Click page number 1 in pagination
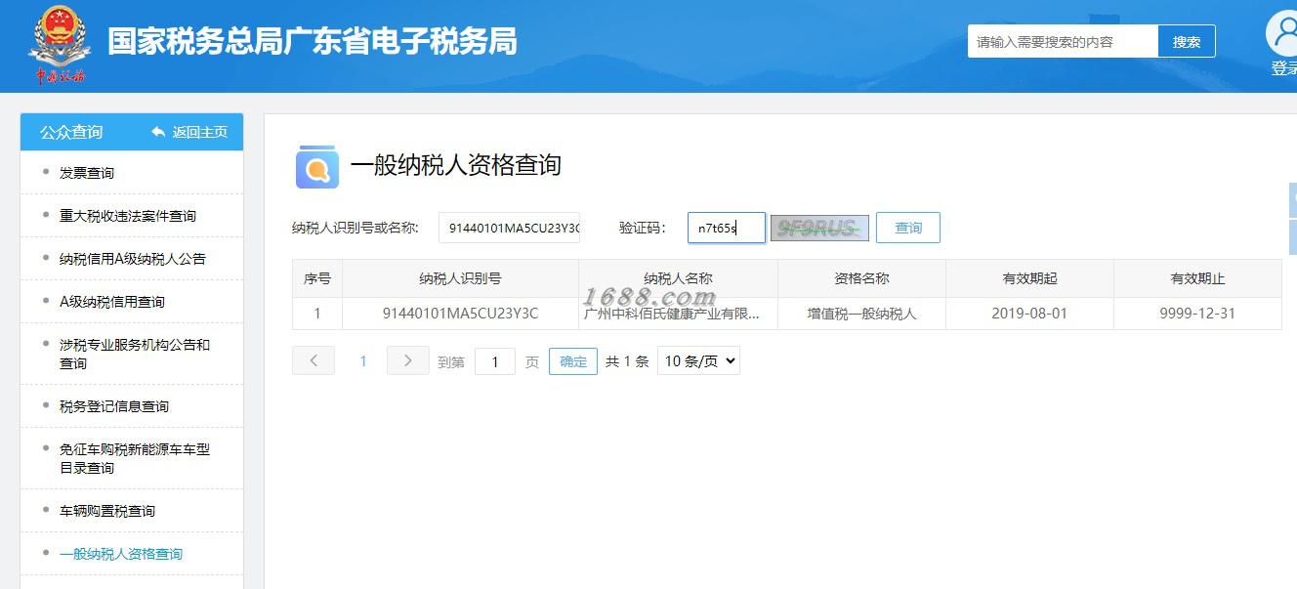Screen dimensions: 1297x589 (362, 361)
